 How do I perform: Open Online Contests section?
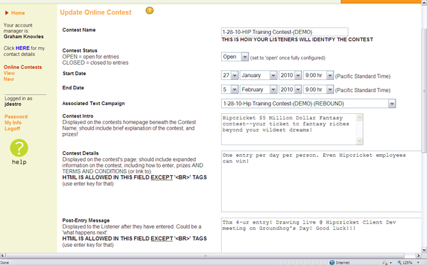(x=23, y=67)
